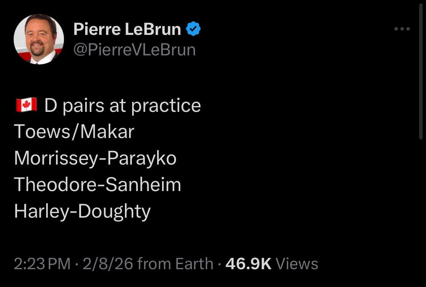The height and width of the screenshot is (287, 426).
Task: Click the verified badge beside the author name
Action: pyautogui.click(x=193, y=28)
